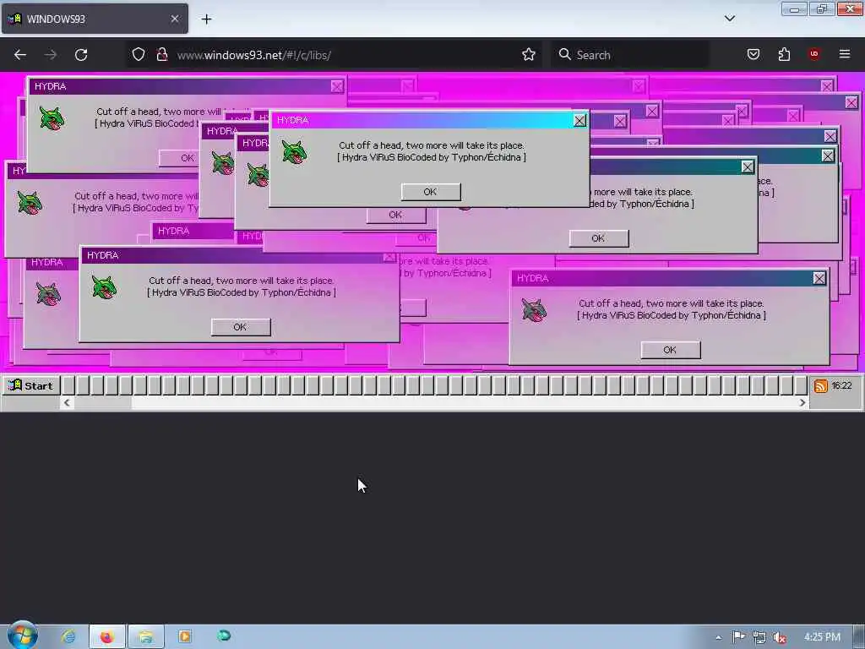Click OK in the bottom-right HYDRA dialog with grey icon
Viewport: 865px width, 649px height.
click(x=670, y=350)
